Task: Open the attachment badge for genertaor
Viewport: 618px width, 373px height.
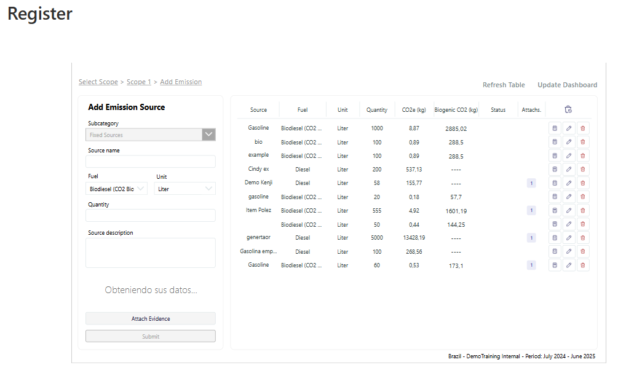Action: (531, 238)
